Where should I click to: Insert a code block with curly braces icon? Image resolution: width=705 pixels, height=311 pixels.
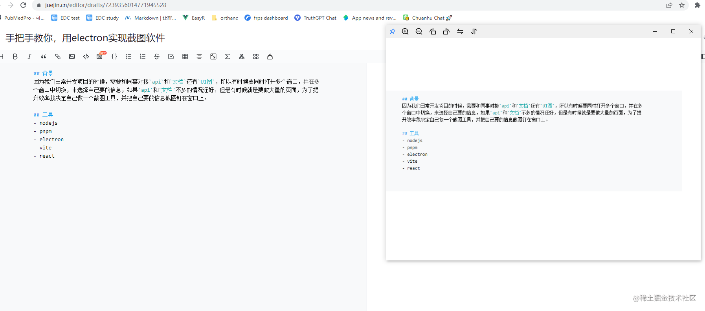(x=114, y=56)
